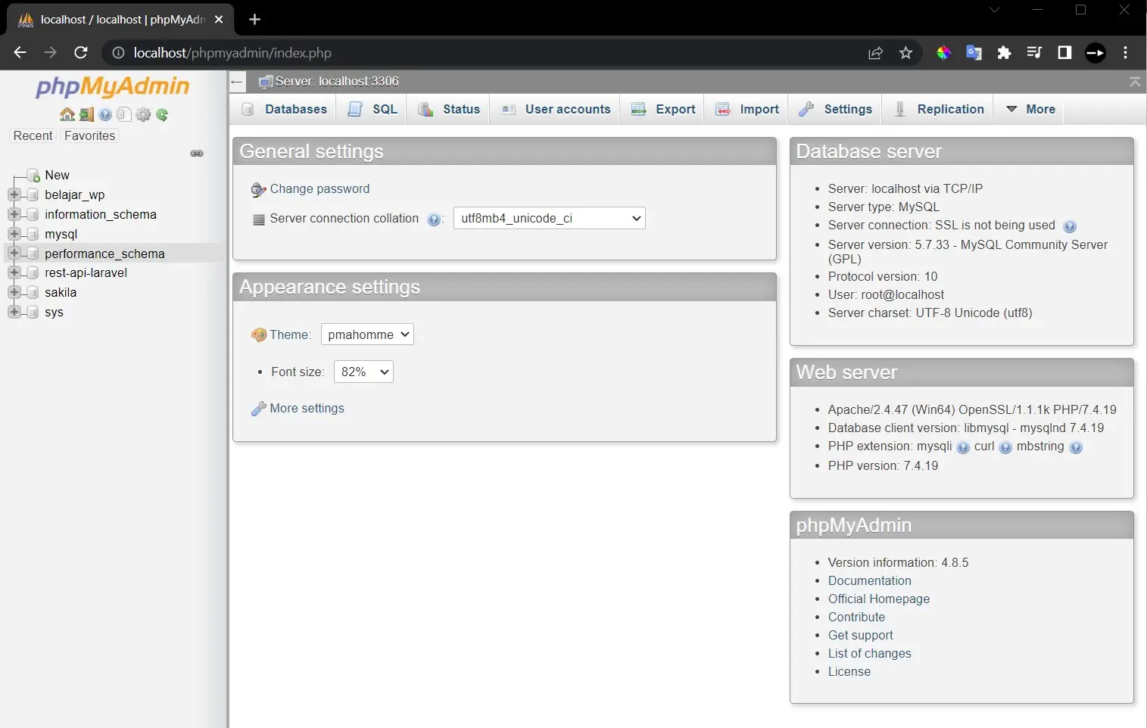Image resolution: width=1147 pixels, height=728 pixels.
Task: Click help icon beside SSL is not being used
Action: [1070, 226]
